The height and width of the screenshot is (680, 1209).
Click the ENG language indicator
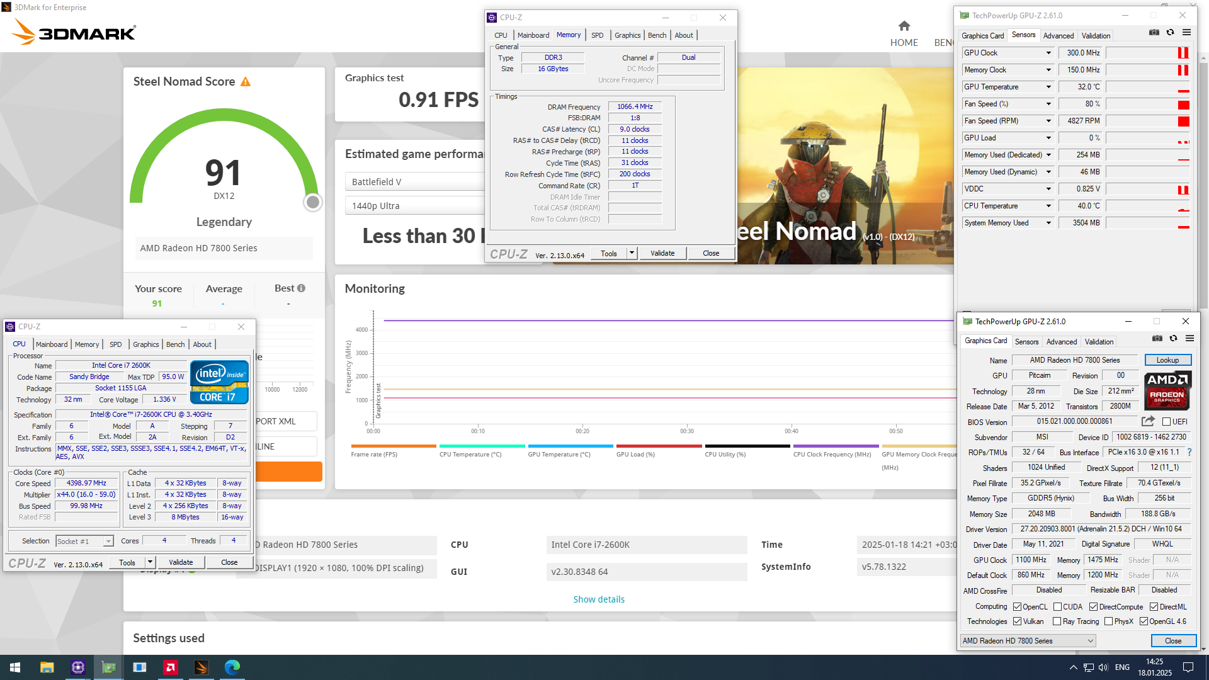click(1122, 667)
